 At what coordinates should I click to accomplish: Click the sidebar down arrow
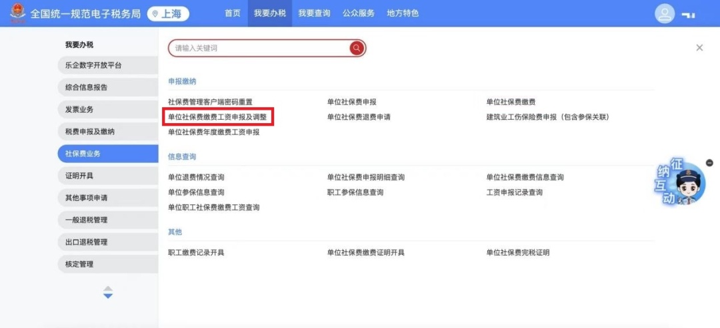pyautogui.click(x=108, y=296)
